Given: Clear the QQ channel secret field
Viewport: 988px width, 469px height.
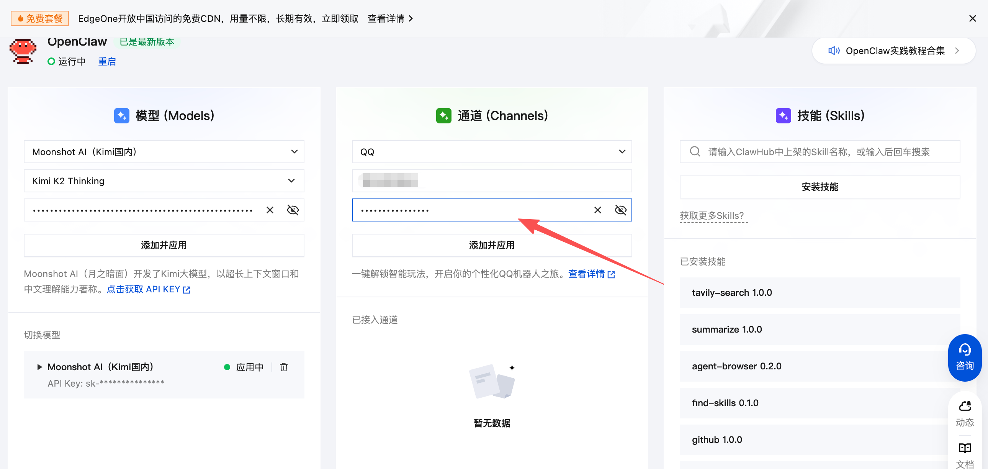Looking at the screenshot, I should point(597,210).
